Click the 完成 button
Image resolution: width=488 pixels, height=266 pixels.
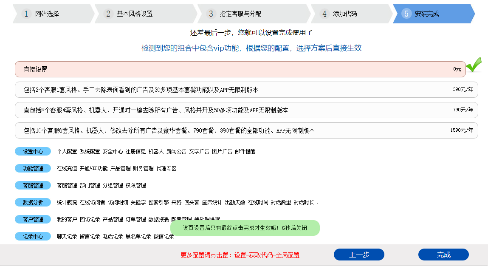(443, 255)
